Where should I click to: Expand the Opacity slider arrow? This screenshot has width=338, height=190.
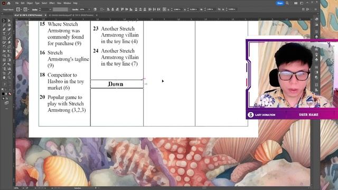tap(89, 9)
